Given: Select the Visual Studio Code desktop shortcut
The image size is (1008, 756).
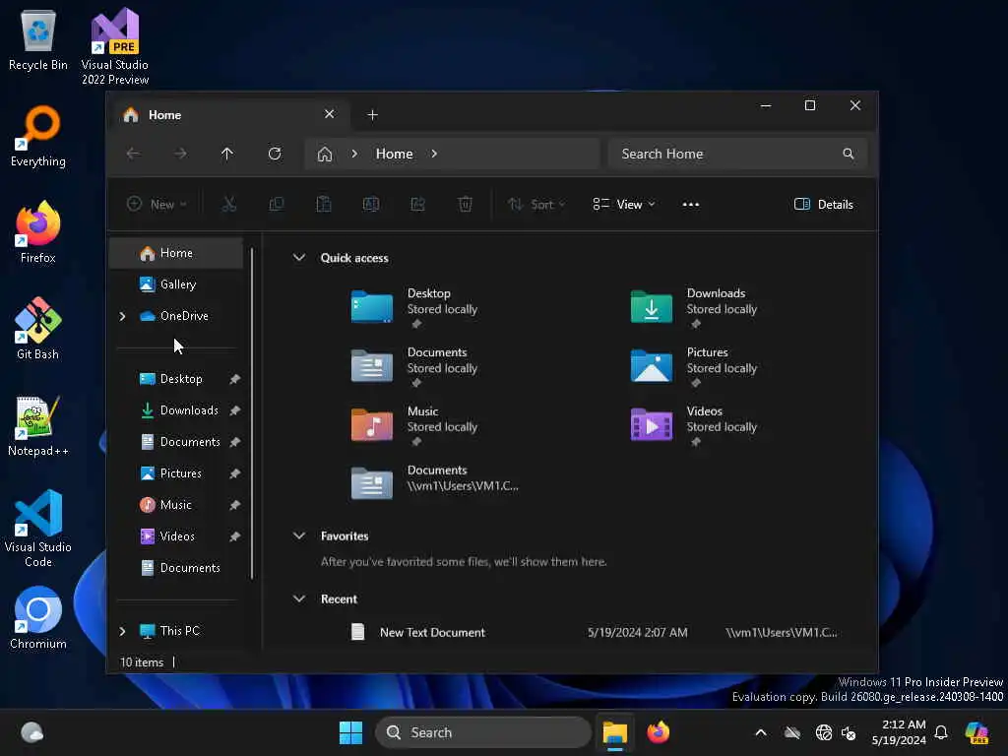Looking at the screenshot, I should coord(38,529).
